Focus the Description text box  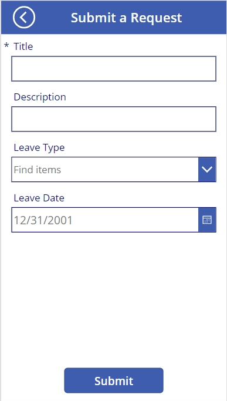[114, 119]
